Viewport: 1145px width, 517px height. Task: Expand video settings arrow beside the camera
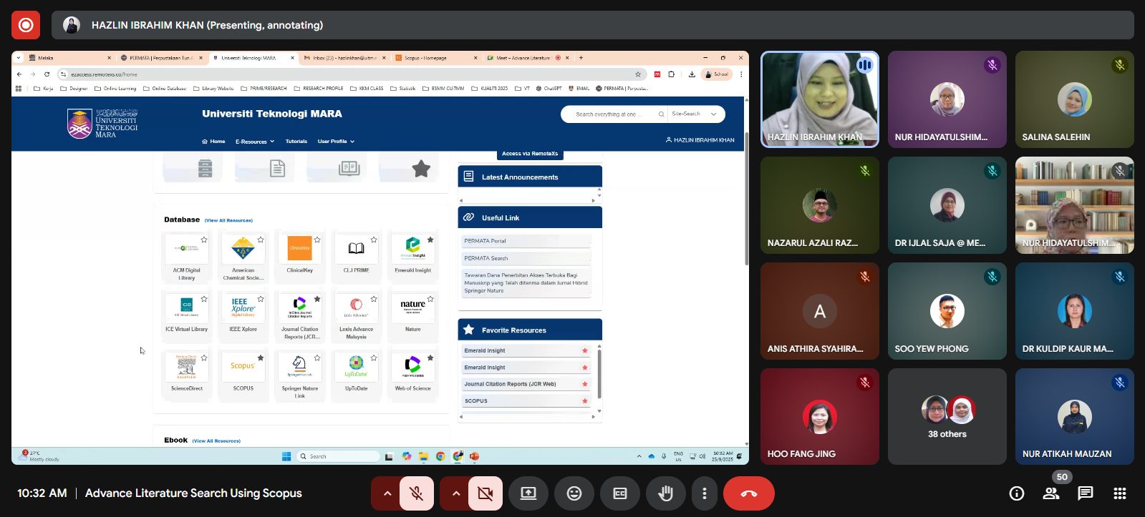[x=455, y=493]
